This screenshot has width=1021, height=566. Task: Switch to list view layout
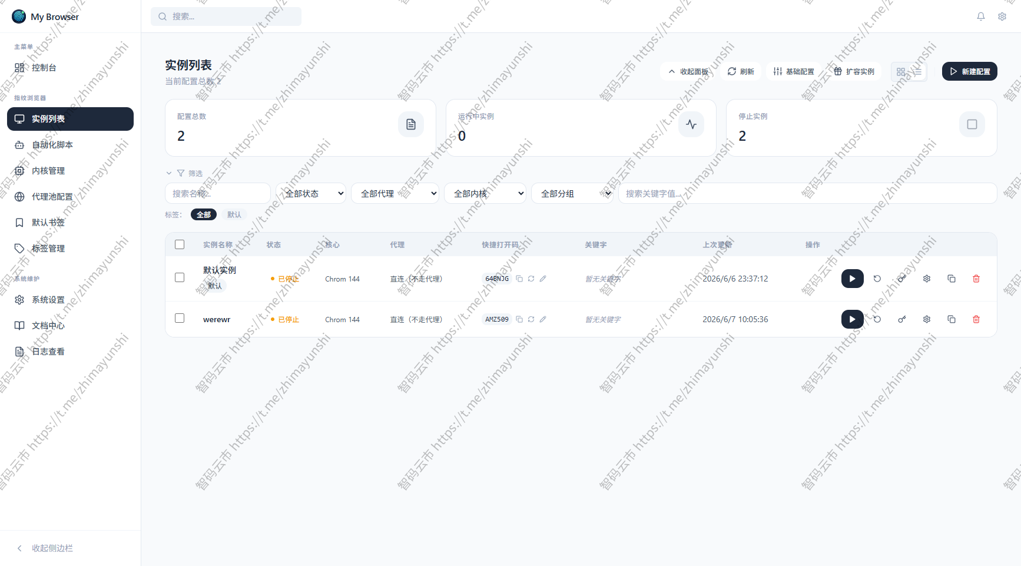[x=917, y=72]
